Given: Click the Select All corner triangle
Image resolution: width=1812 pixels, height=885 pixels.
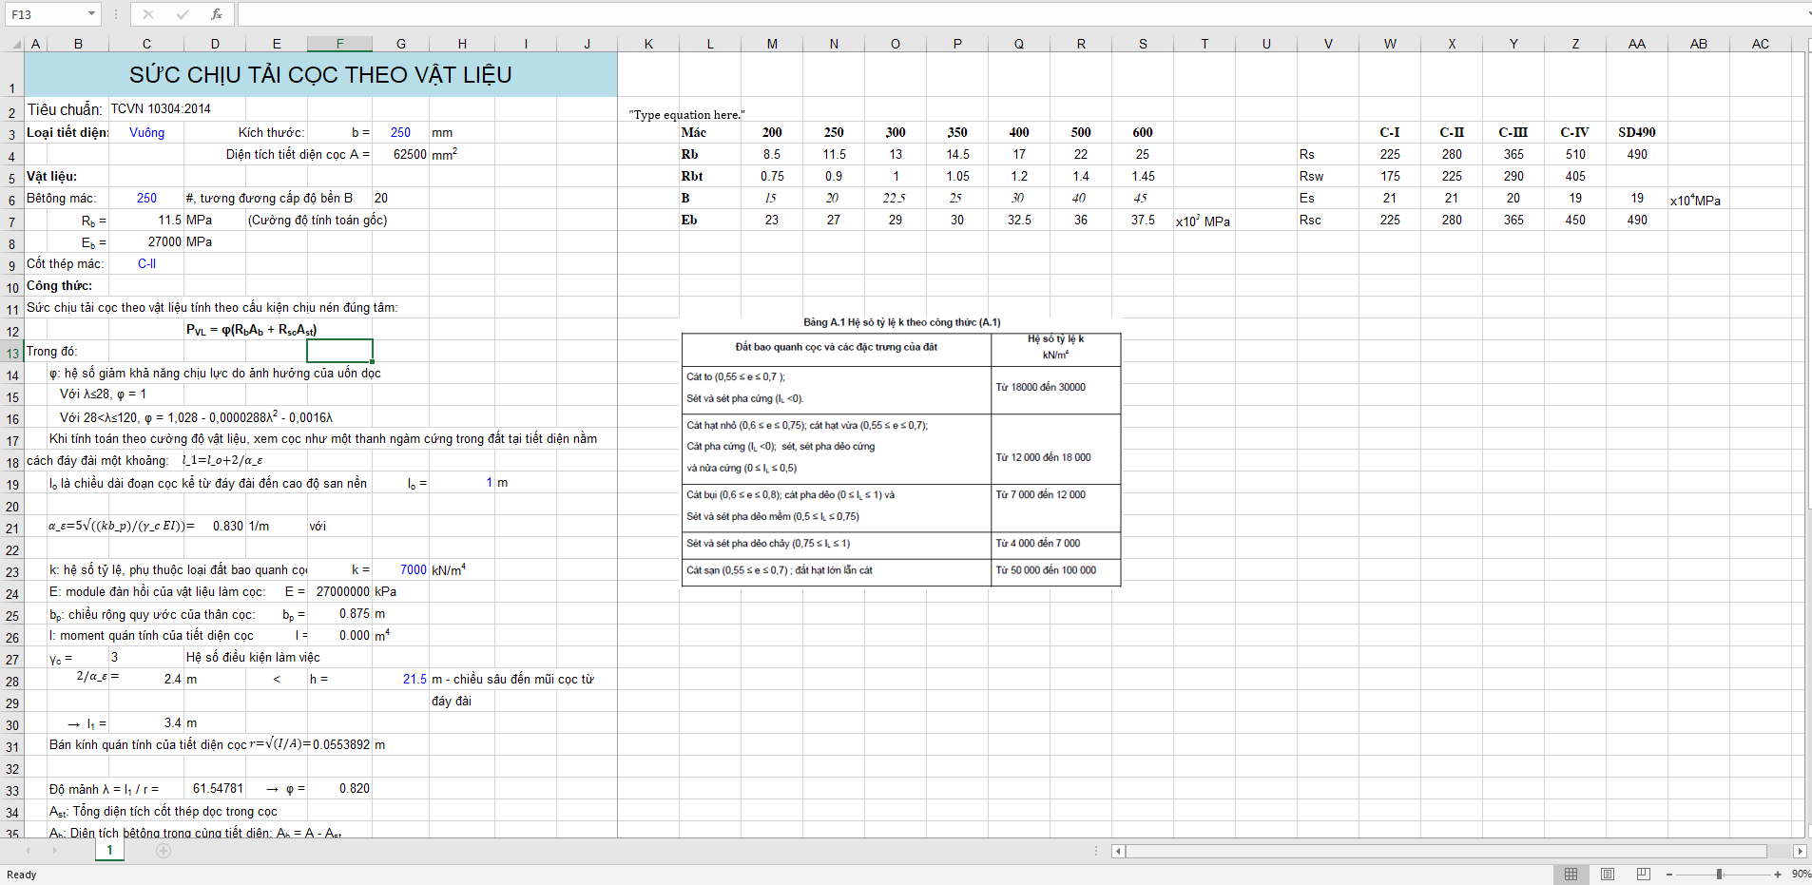Looking at the screenshot, I should (x=16, y=44).
